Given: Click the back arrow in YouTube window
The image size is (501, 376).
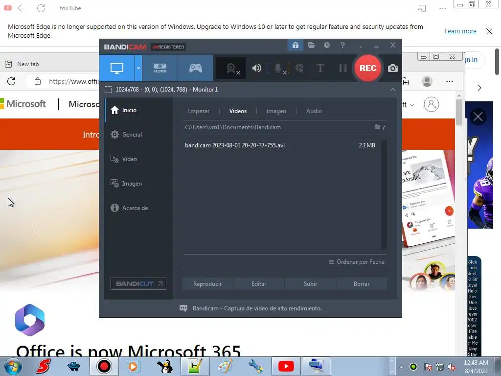Looking at the screenshot, I should point(22,8).
